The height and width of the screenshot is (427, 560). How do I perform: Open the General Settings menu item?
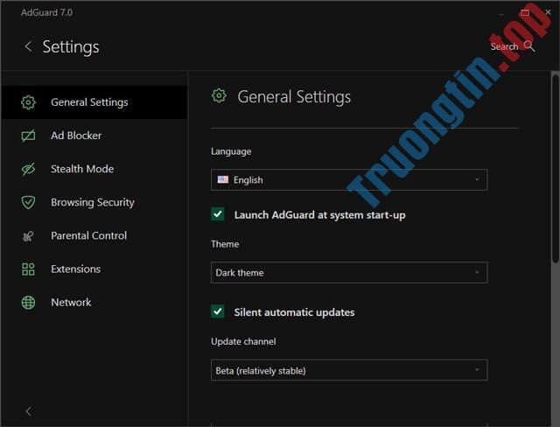pyautogui.click(x=94, y=102)
